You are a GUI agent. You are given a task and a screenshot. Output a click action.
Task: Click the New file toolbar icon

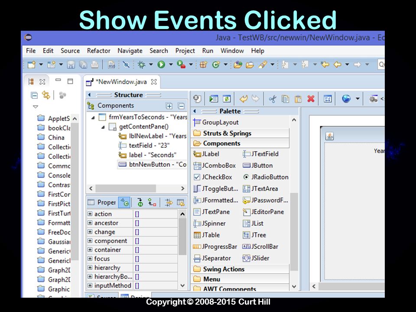click(x=32, y=65)
